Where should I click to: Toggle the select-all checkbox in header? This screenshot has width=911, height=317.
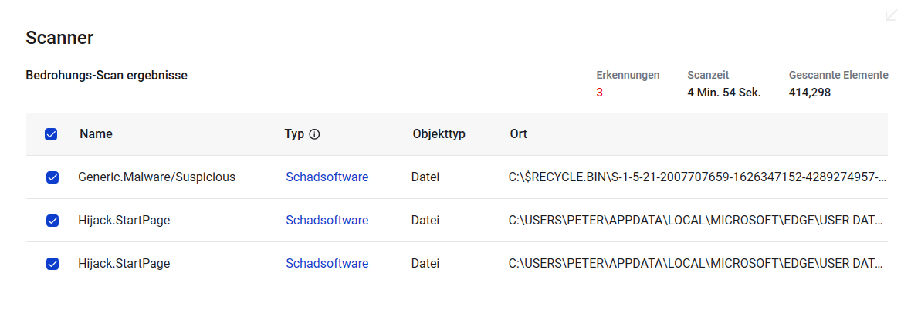pos(51,134)
